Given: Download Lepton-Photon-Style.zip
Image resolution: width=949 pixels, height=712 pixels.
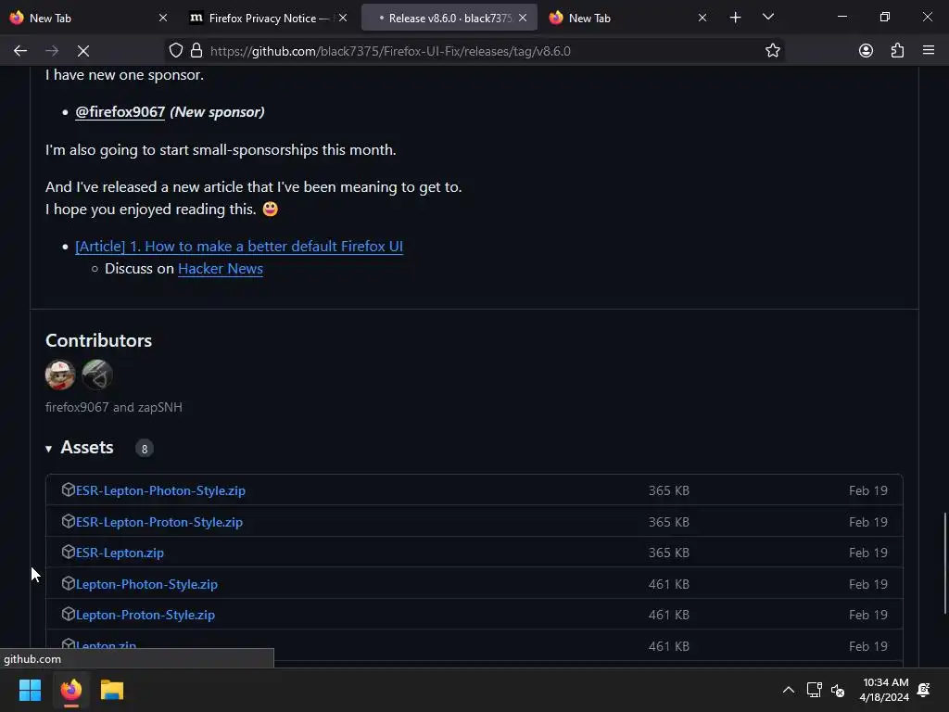Looking at the screenshot, I should (146, 584).
